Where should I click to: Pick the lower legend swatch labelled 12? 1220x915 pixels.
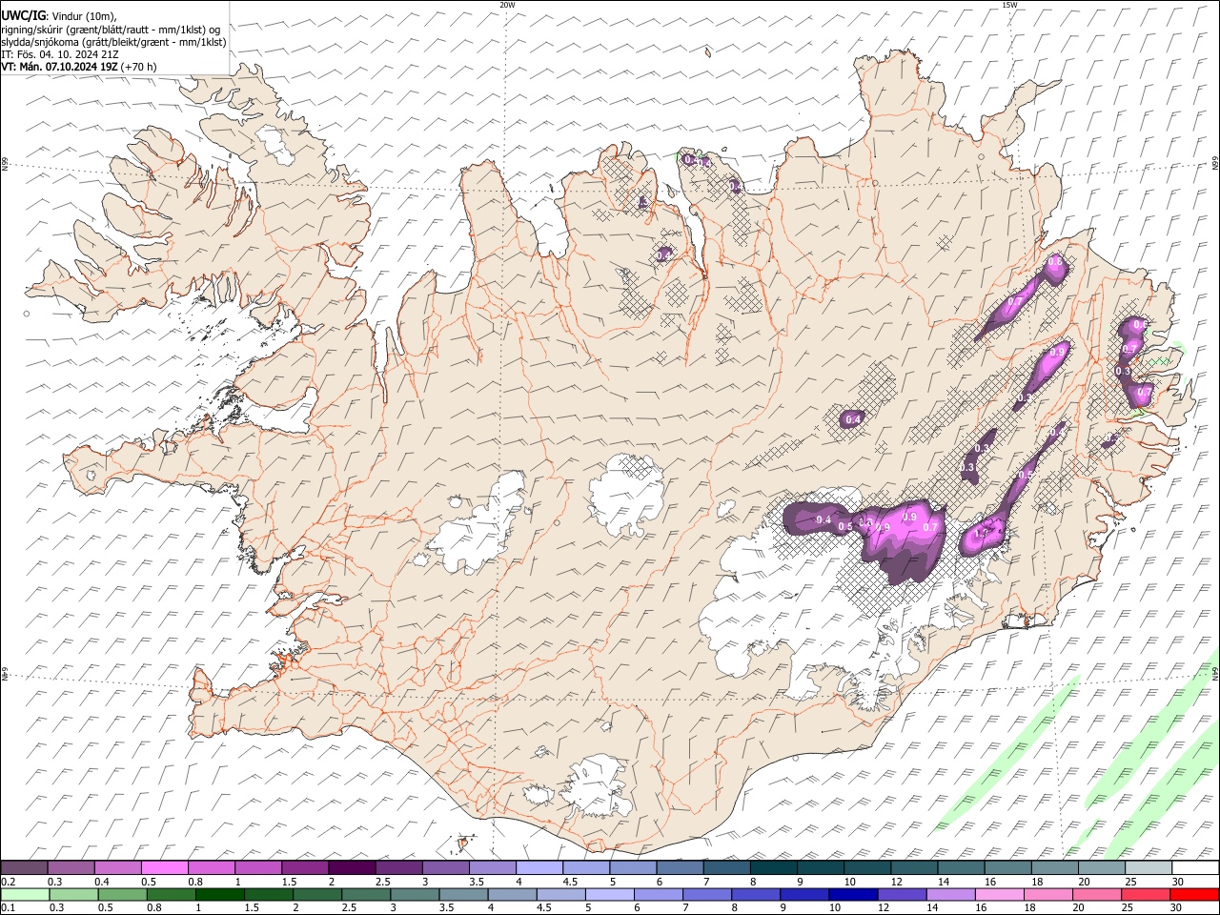pos(902,894)
